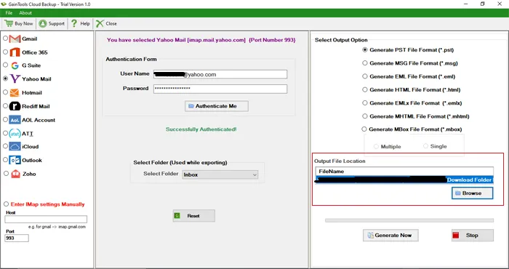Click the AOL Account logo icon

15,120
